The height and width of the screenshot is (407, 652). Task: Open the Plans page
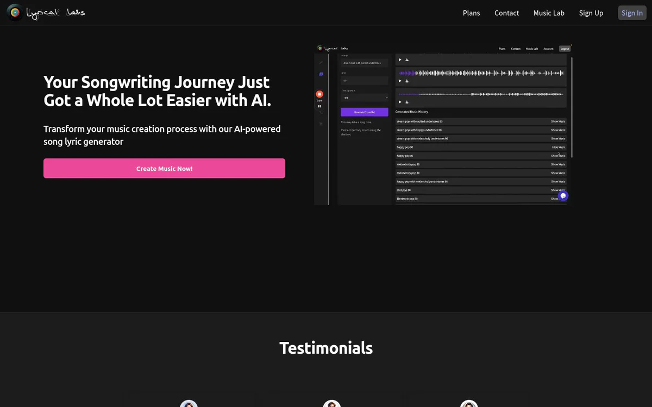[x=472, y=13]
